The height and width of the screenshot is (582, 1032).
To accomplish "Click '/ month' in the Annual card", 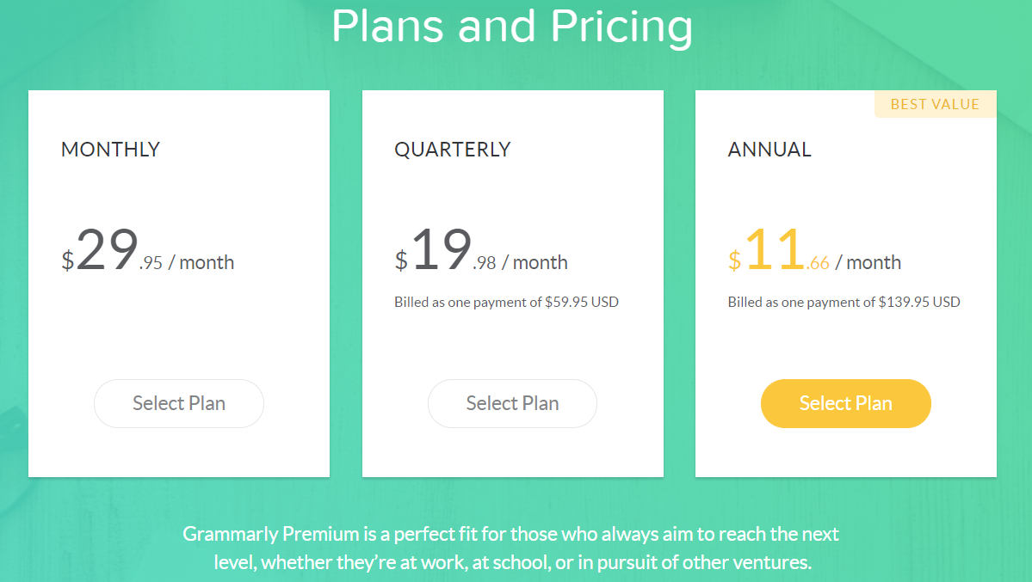I will pyautogui.click(x=868, y=262).
